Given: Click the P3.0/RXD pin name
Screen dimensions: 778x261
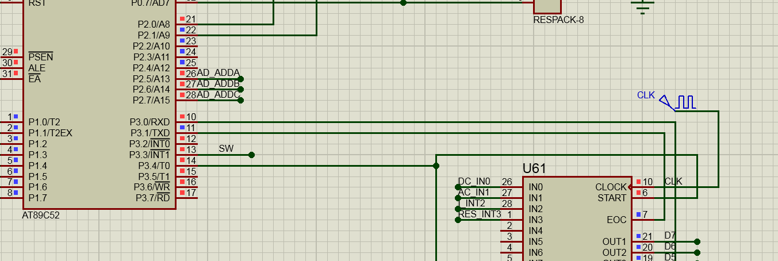Looking at the screenshot, I should tap(150, 122).
